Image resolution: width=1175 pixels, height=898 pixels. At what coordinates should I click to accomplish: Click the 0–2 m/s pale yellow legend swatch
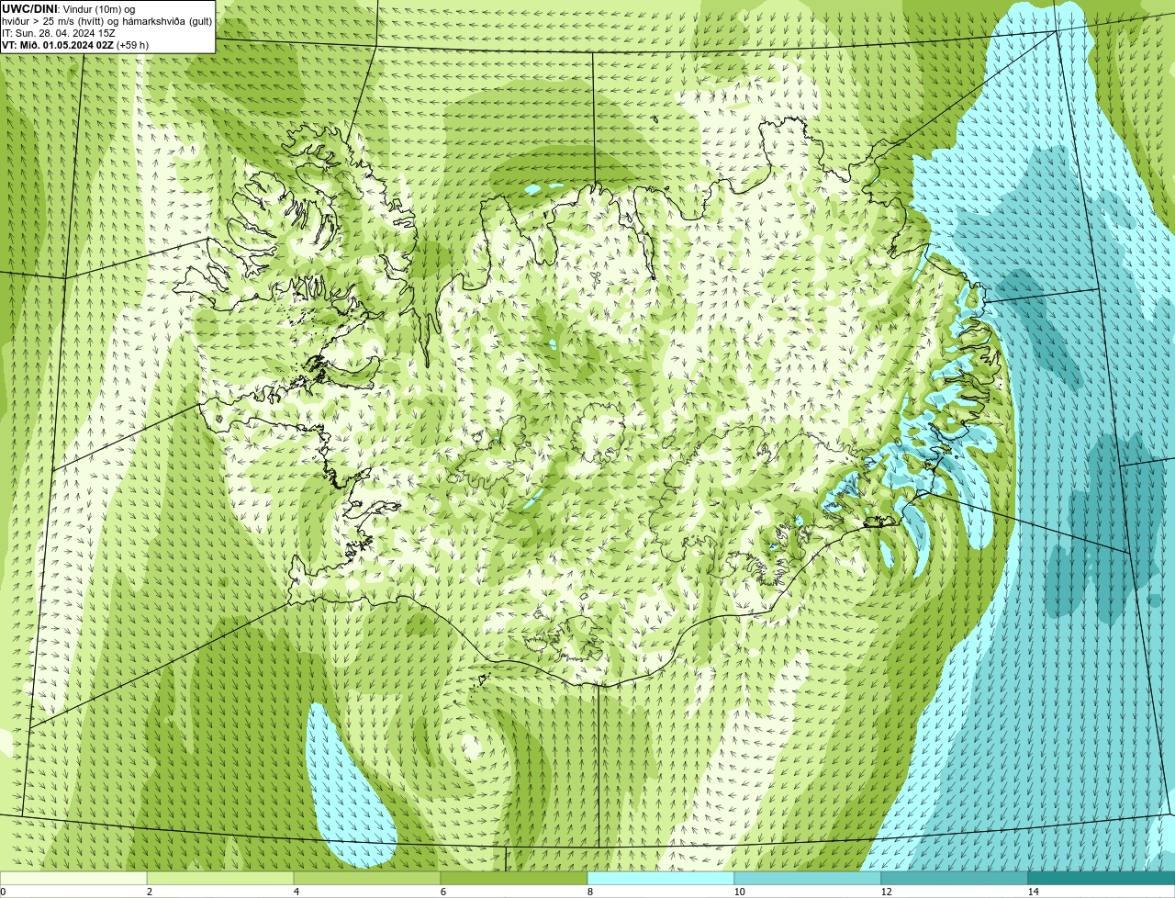coord(73,878)
